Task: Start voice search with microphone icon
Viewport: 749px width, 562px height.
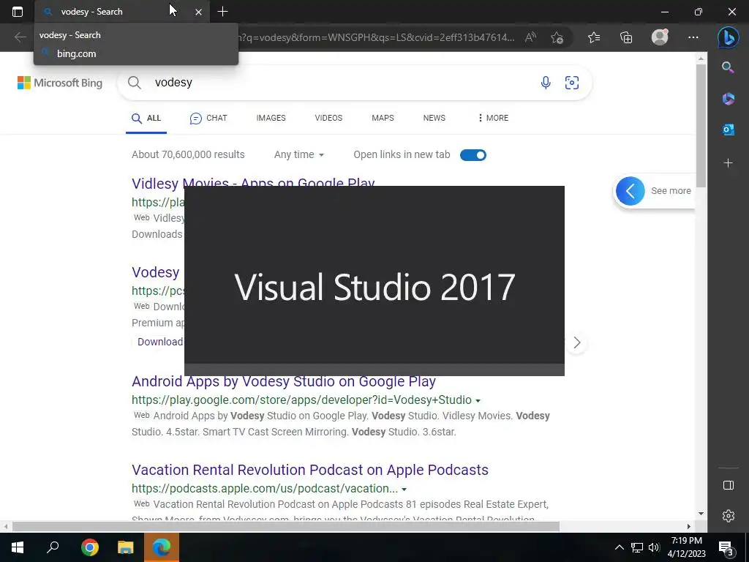Action: [x=546, y=83]
